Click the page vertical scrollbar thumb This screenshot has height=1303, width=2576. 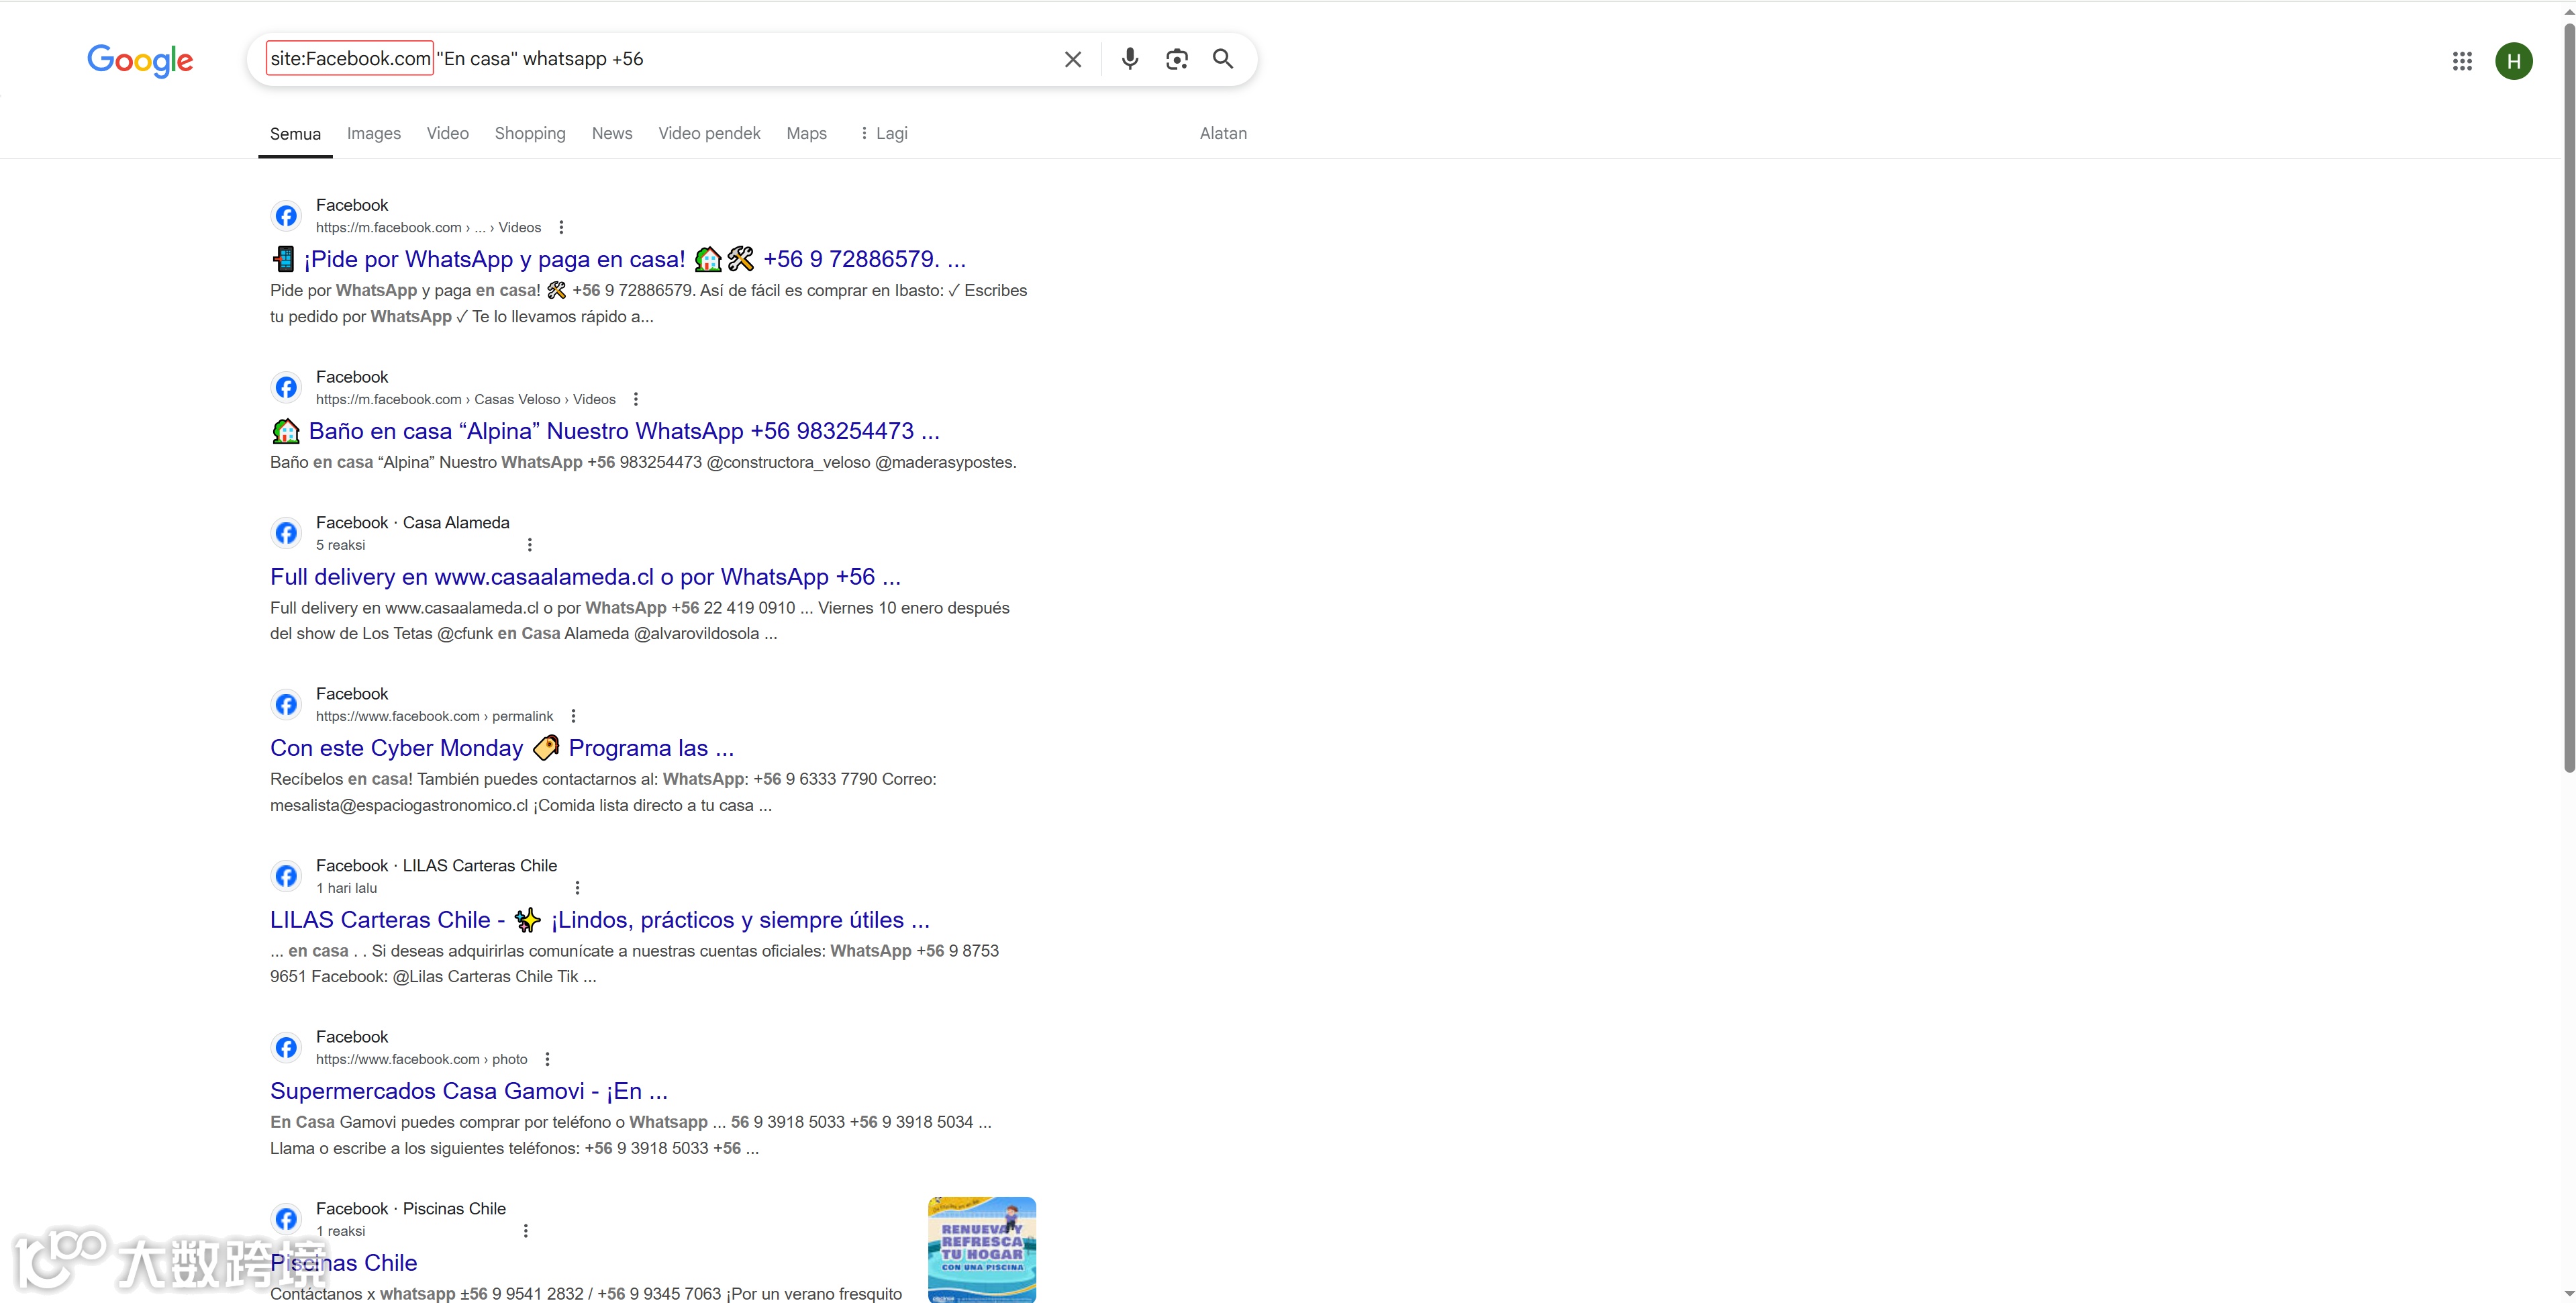click(x=2568, y=400)
